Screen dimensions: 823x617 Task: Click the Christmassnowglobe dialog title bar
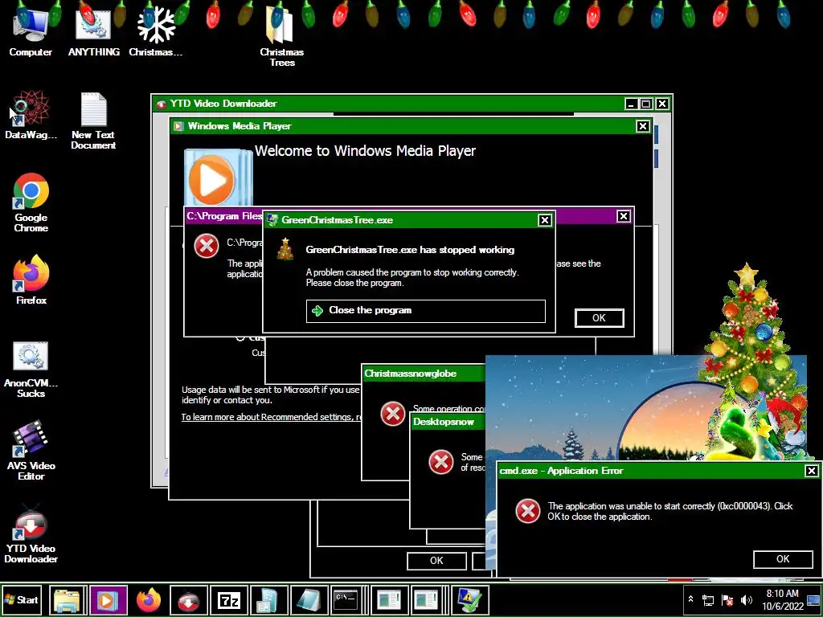(423, 374)
